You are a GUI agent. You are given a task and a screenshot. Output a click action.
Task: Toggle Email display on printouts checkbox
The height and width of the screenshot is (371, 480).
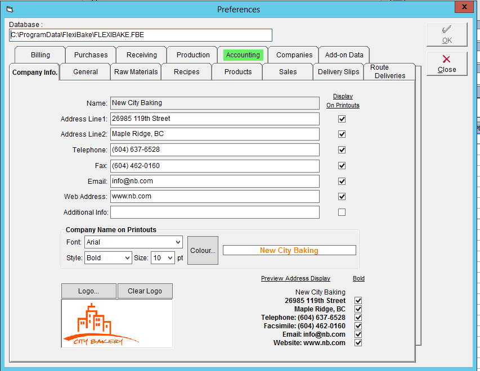click(342, 181)
